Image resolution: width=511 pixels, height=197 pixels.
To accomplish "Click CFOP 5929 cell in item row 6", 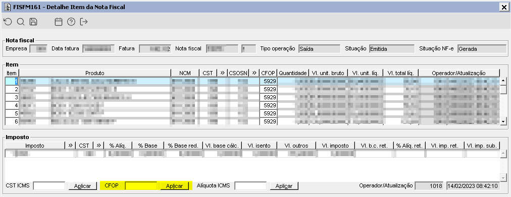I will click(x=269, y=121).
